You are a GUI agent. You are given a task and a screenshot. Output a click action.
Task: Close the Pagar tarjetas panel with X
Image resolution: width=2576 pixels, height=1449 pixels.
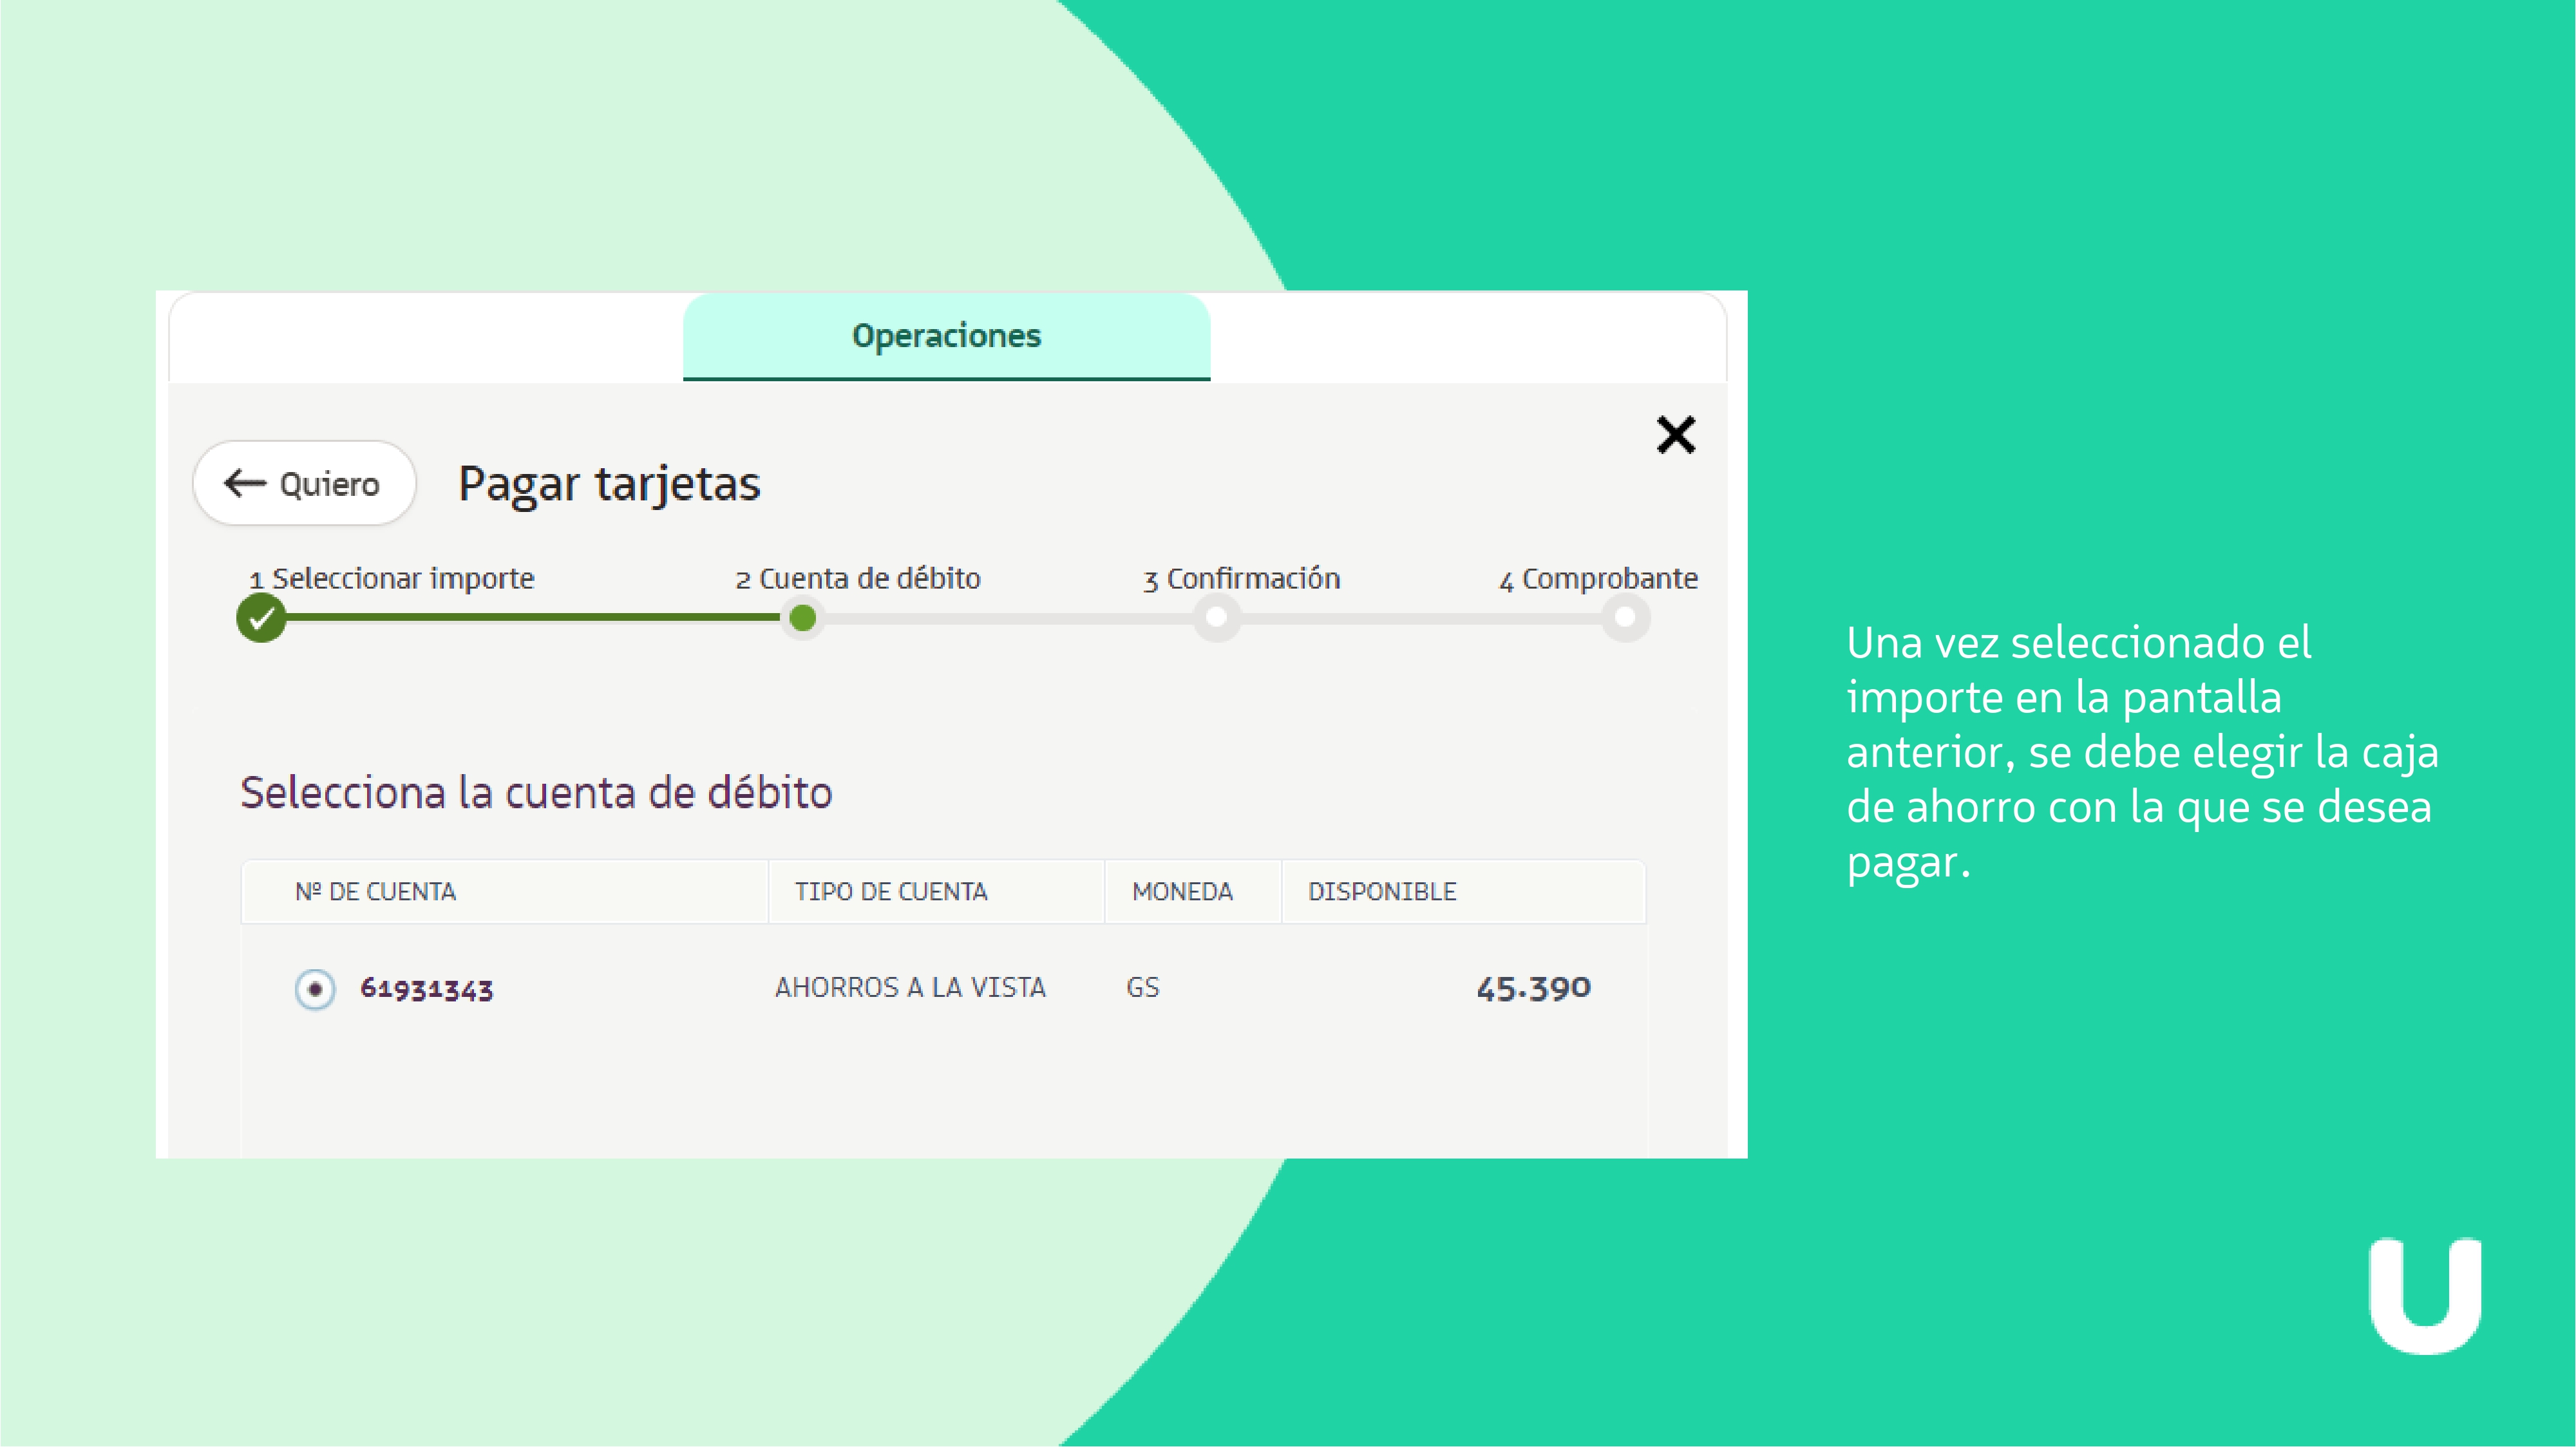[1676, 435]
